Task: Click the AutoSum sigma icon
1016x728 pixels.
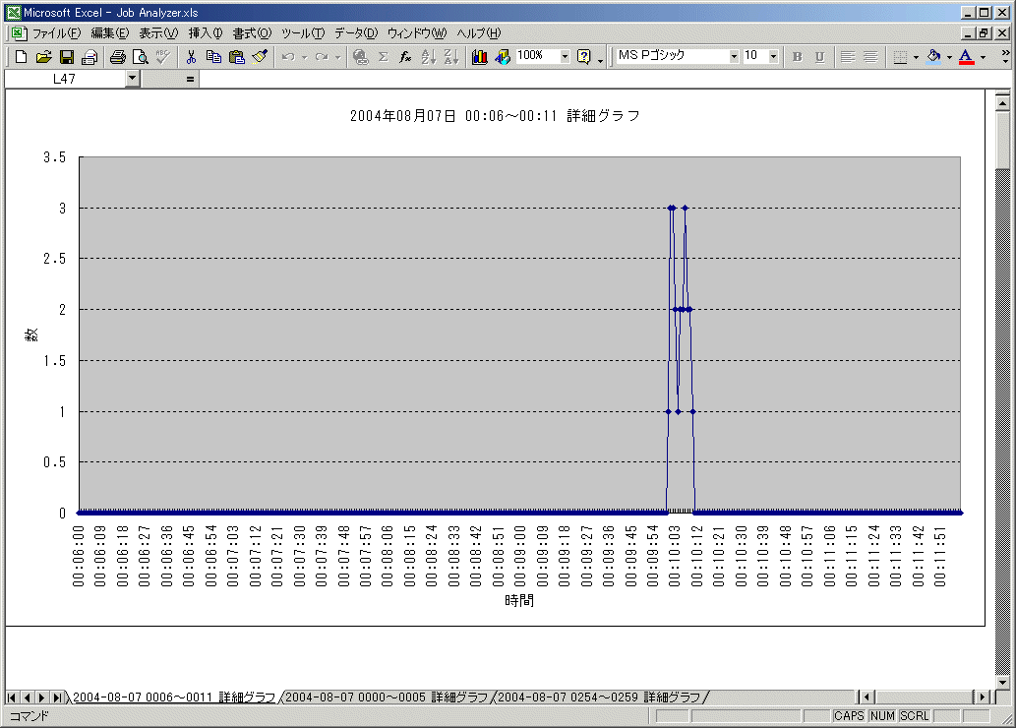Action: 383,57
